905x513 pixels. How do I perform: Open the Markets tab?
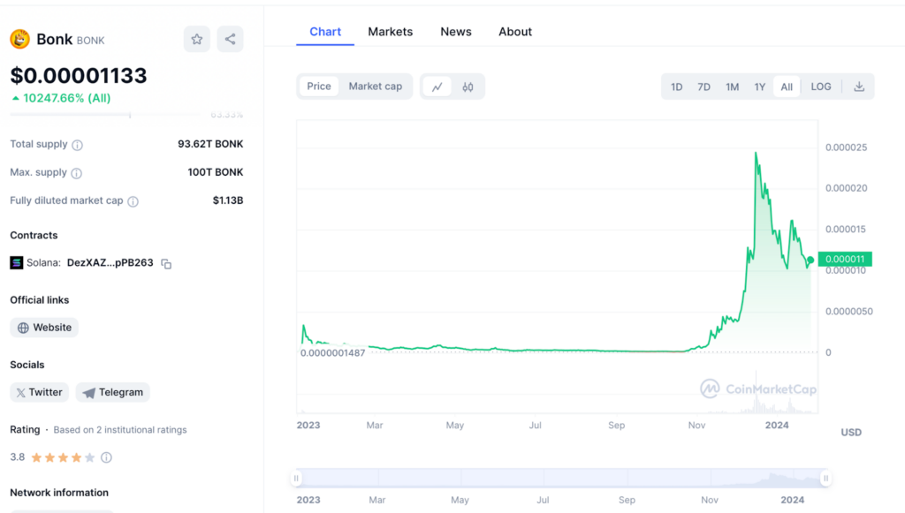point(390,32)
